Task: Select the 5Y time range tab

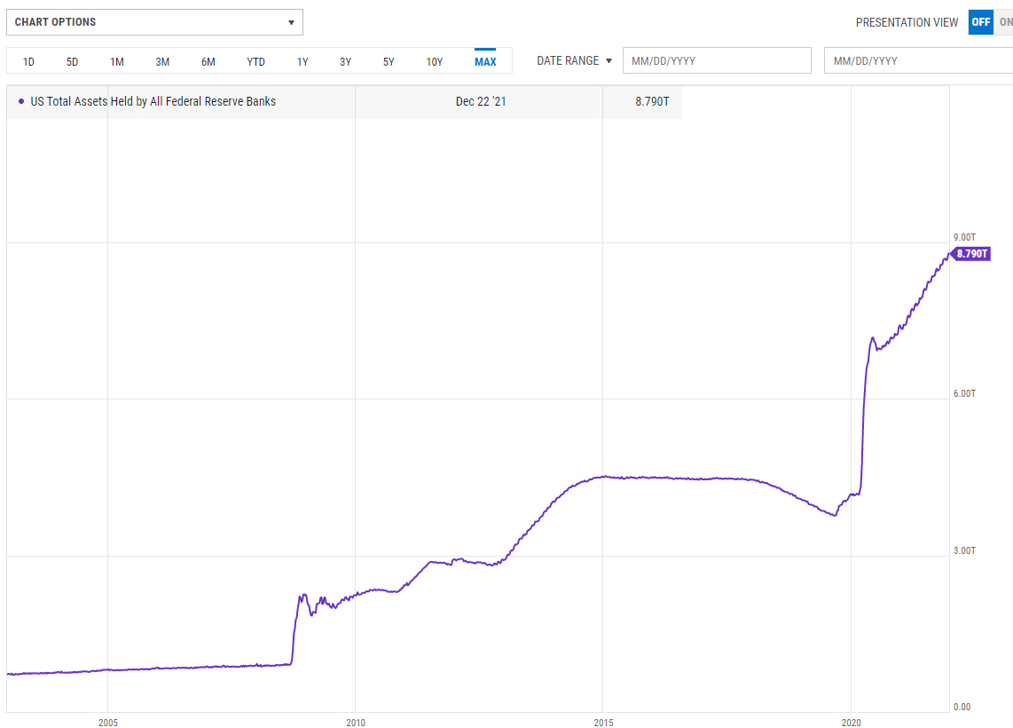Action: coord(389,61)
